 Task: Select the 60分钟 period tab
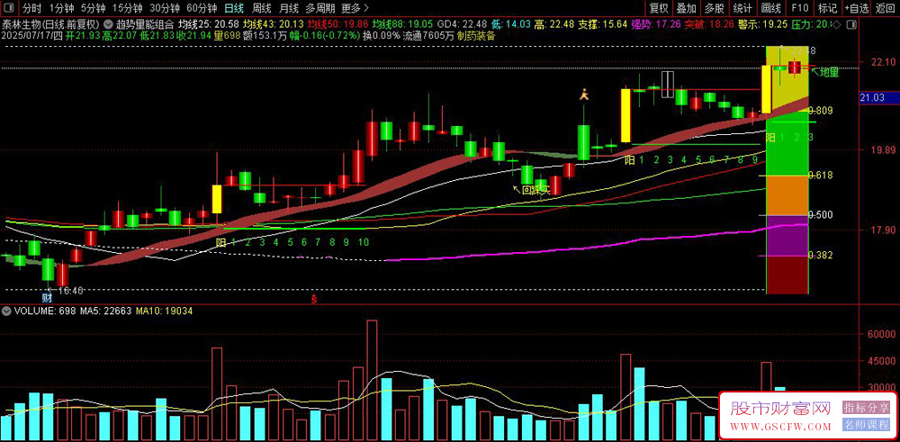(202, 8)
